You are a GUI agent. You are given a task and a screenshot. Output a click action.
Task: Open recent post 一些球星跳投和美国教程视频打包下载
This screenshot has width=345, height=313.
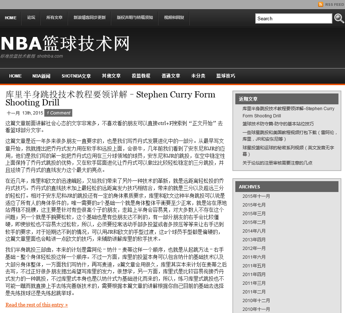tap(290, 135)
